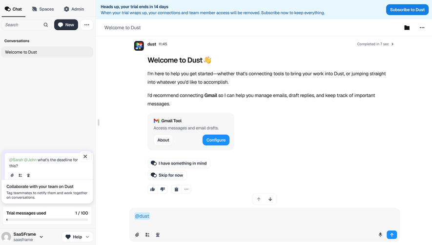Image resolution: width=432 pixels, height=245 pixels.
Task: Click the trial ends in 14 days notice
Action: 134,7
